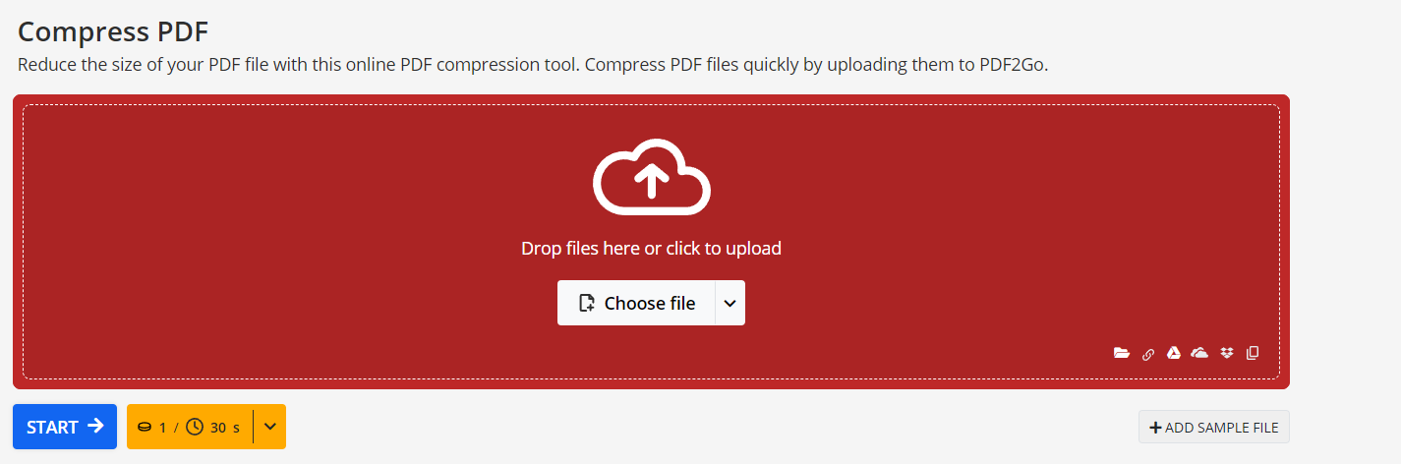Click the plus icon on Add Sample File

tap(1155, 428)
